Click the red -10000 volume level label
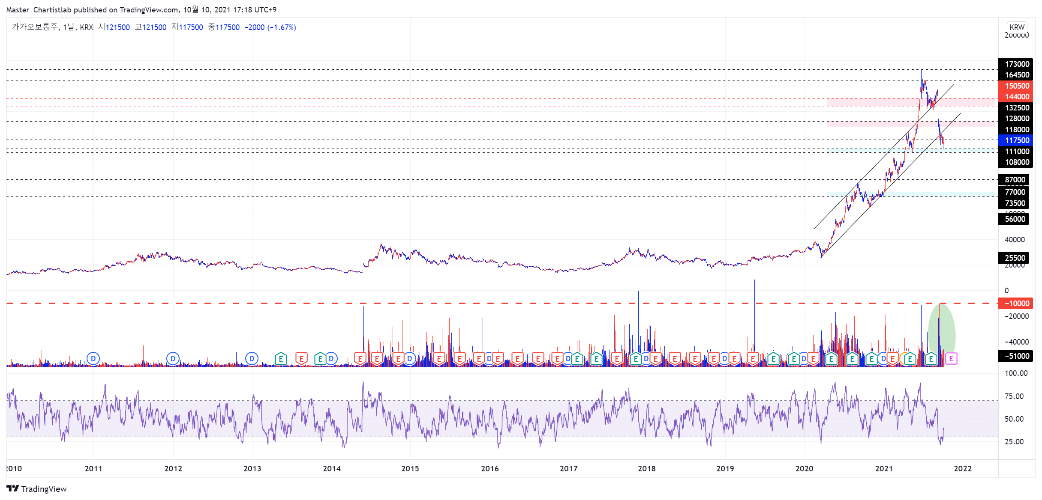 click(1016, 304)
